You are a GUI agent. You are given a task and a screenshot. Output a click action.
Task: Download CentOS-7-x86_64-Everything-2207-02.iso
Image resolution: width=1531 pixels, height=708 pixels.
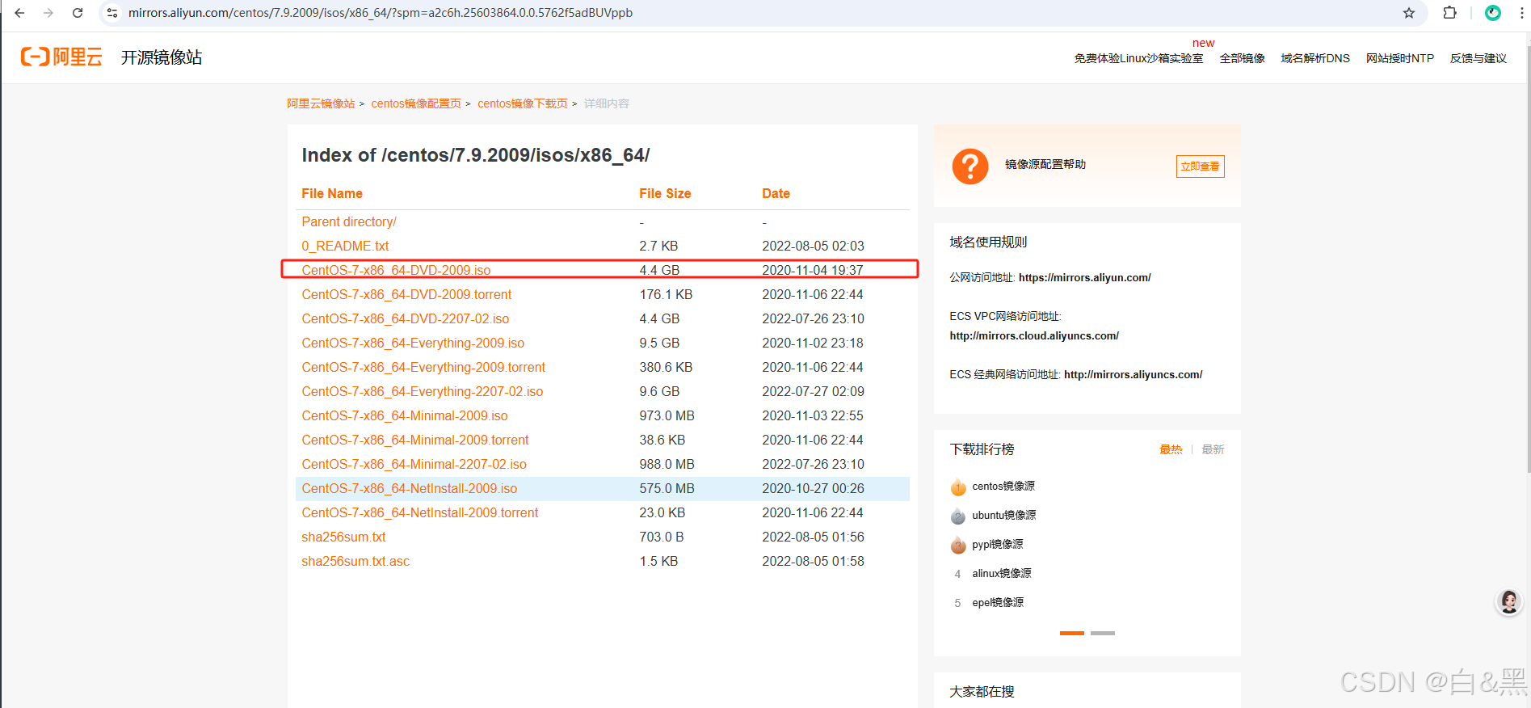point(423,391)
